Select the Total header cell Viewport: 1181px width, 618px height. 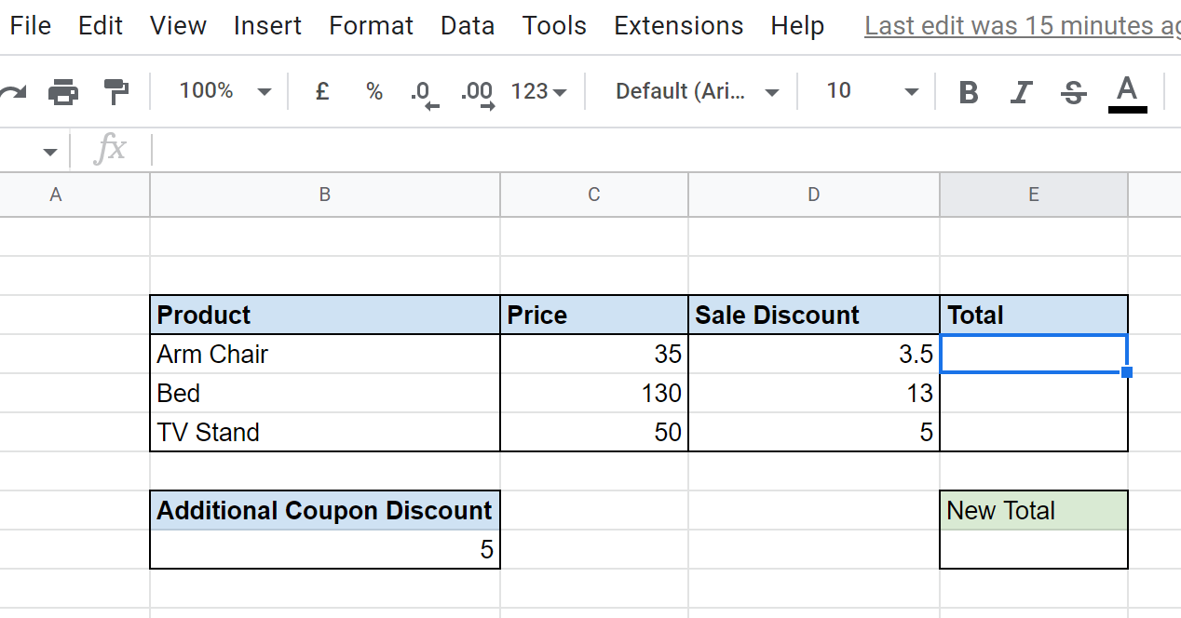coord(1034,315)
